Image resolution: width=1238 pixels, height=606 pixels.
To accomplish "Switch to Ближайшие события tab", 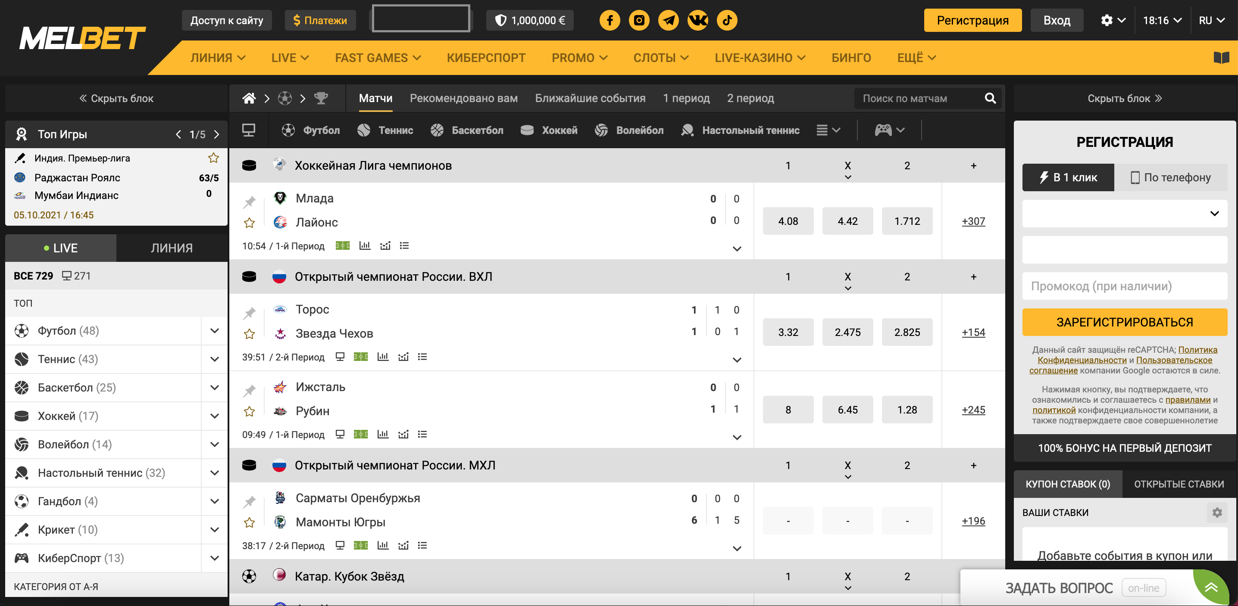I will 590,98.
